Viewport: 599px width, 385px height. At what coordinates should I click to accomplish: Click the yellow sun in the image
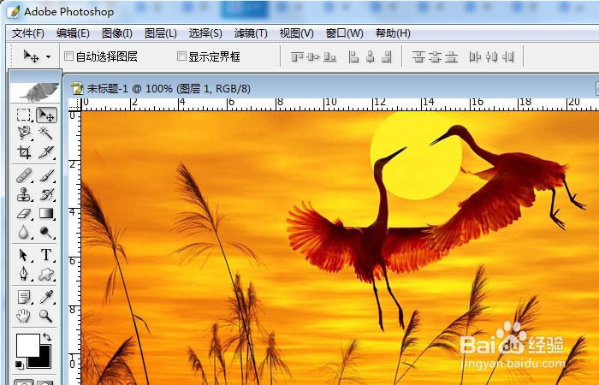[x=416, y=157]
